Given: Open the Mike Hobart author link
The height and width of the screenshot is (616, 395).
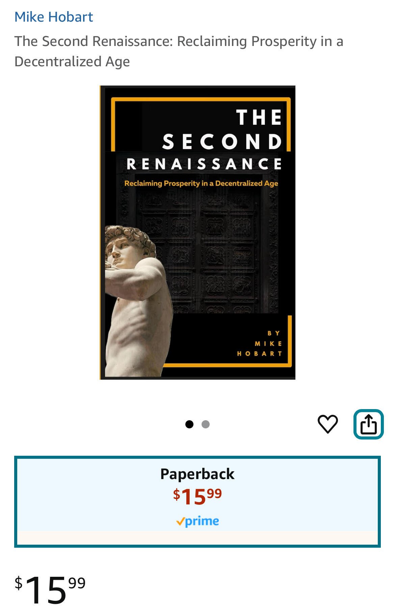Looking at the screenshot, I should 54,17.
